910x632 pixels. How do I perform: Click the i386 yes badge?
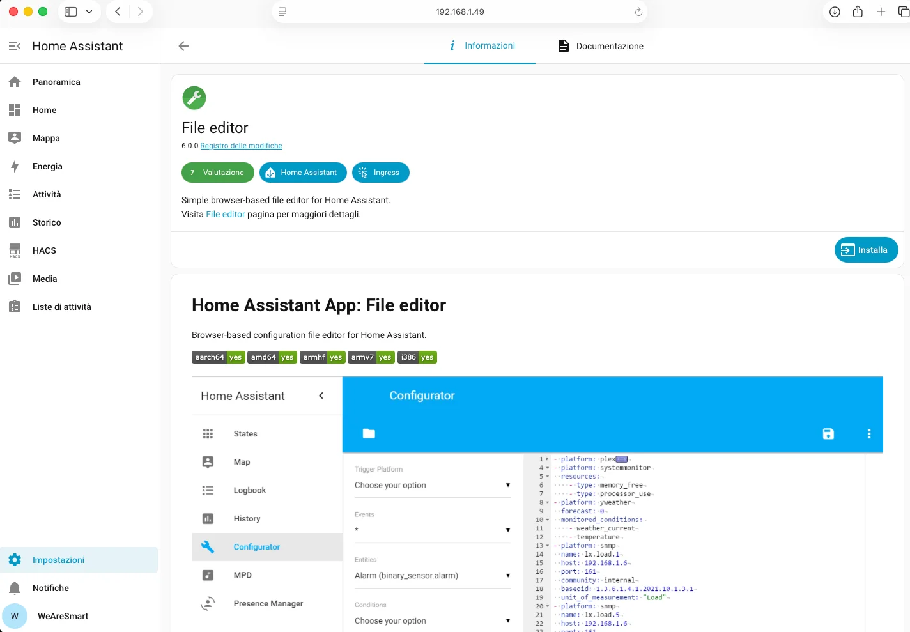[x=417, y=357]
